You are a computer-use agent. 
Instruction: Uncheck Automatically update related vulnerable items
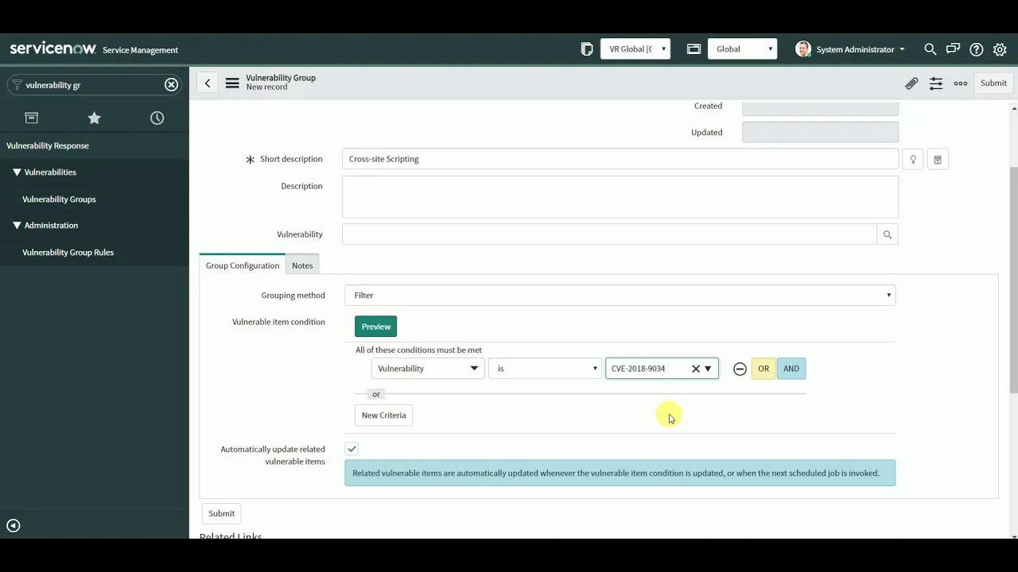tap(352, 449)
